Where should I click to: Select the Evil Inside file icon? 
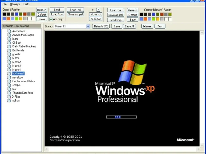point(9,50)
